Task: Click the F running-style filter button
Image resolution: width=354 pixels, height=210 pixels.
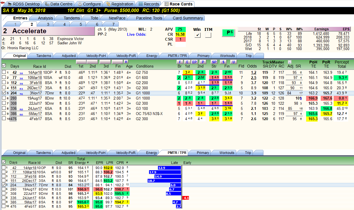Action: [180, 62]
